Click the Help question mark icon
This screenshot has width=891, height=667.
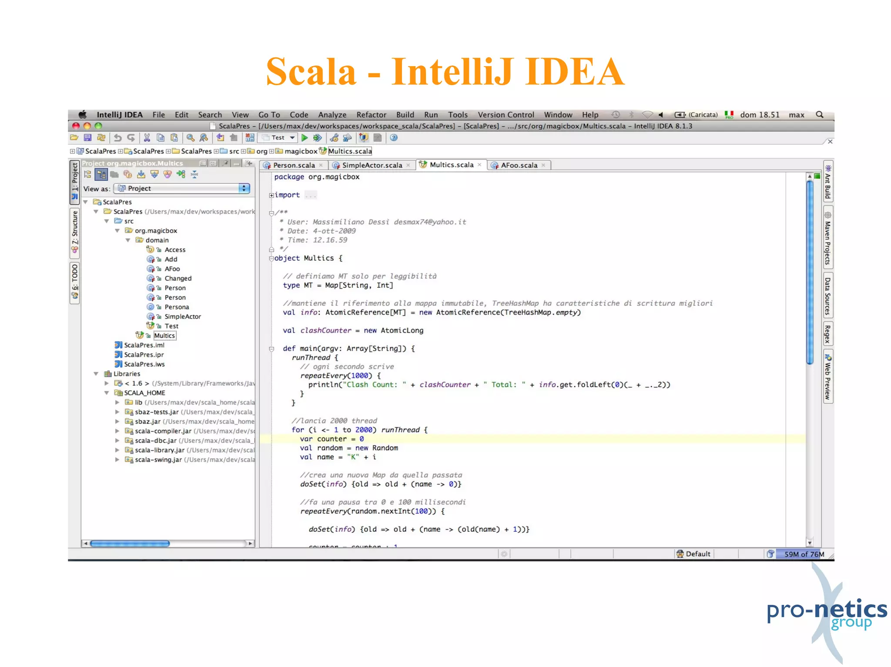click(394, 138)
